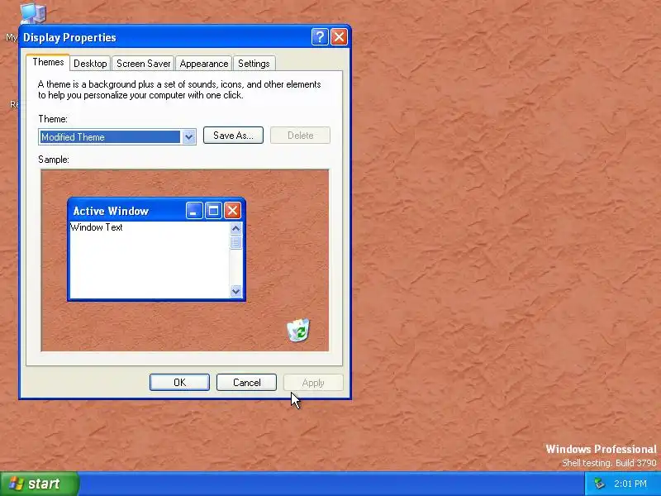This screenshot has height=496, width=661.
Task: Click the Windows flag logo on Start
Action: click(x=16, y=484)
